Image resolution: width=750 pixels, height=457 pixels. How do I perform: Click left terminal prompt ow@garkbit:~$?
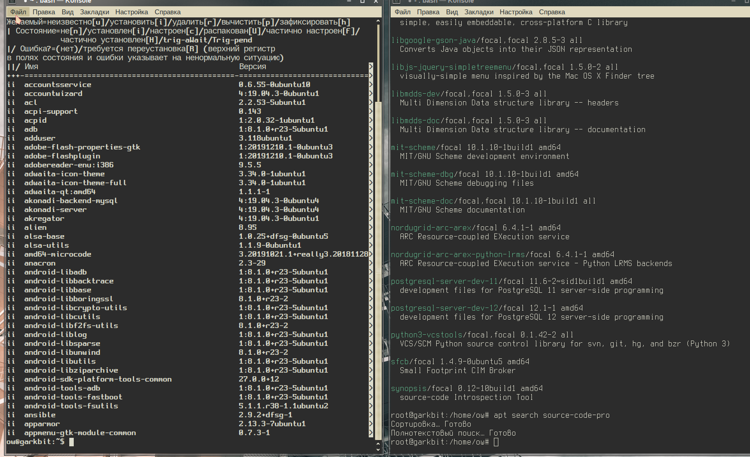tap(35, 441)
